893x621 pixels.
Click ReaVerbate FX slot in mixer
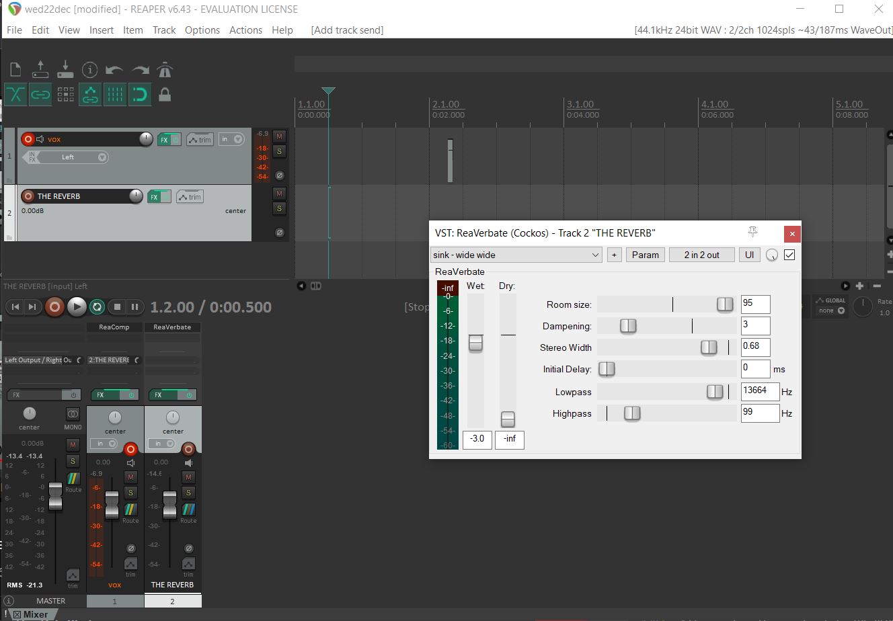[172, 327]
